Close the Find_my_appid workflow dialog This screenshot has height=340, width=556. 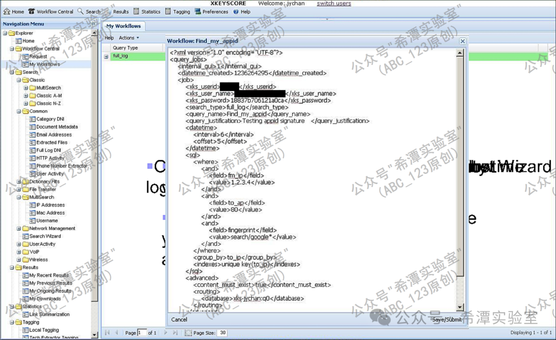[x=462, y=41]
